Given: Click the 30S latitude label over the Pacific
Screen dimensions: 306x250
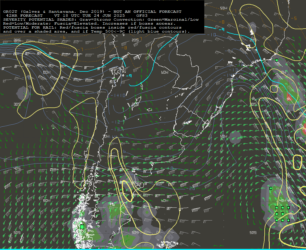Looking at the screenshot, I should (x=17, y=104).
